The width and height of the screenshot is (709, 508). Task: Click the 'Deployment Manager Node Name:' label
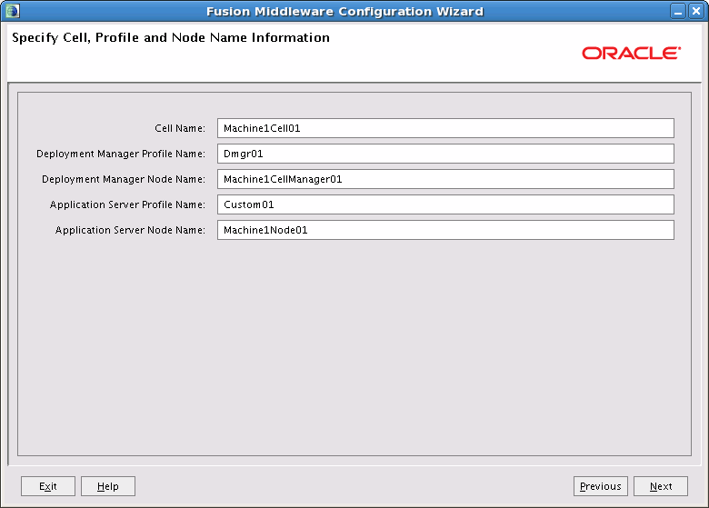[124, 179]
